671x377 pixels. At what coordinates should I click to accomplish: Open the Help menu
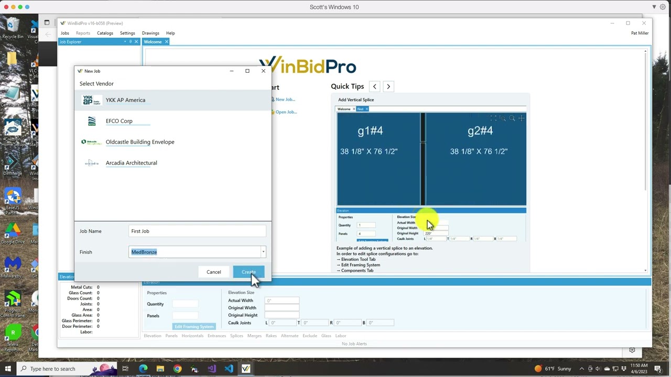[170, 33]
